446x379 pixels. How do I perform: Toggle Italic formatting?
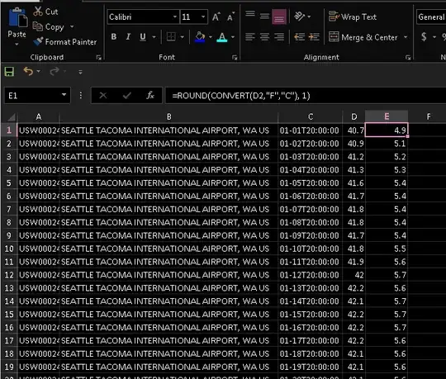[128, 36]
